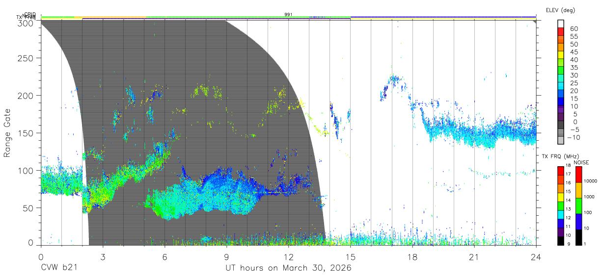The width and height of the screenshot is (603, 278).
Task: Click the 'UT hours on March 30, 2026' label
Action: pyautogui.click(x=288, y=268)
